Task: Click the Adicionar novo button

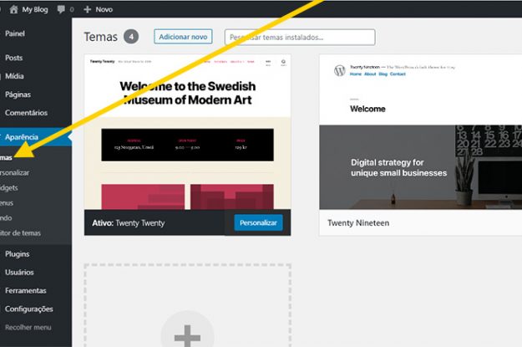Action: (183, 37)
